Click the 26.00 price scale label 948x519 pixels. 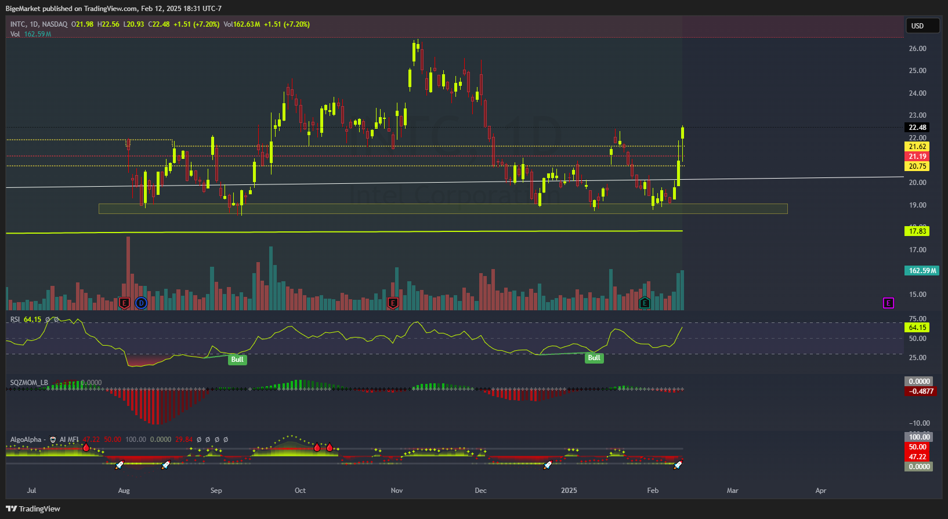pyautogui.click(x=918, y=49)
